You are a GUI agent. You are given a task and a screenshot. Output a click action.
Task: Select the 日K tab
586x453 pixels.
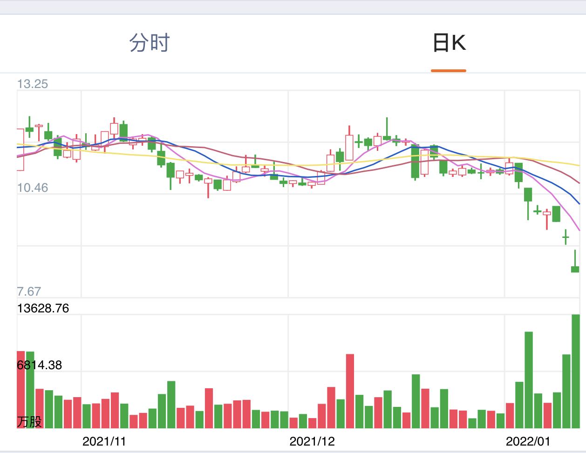point(449,43)
